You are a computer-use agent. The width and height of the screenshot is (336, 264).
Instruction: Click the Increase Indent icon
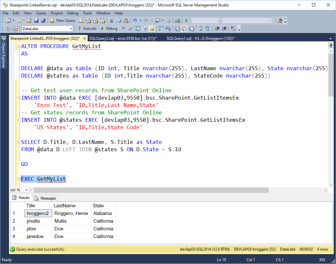pyautogui.click(x=224, y=29)
